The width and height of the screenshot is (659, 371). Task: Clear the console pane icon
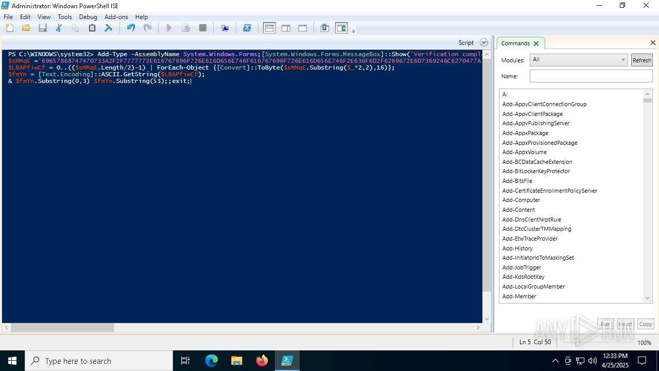pyautogui.click(x=109, y=28)
